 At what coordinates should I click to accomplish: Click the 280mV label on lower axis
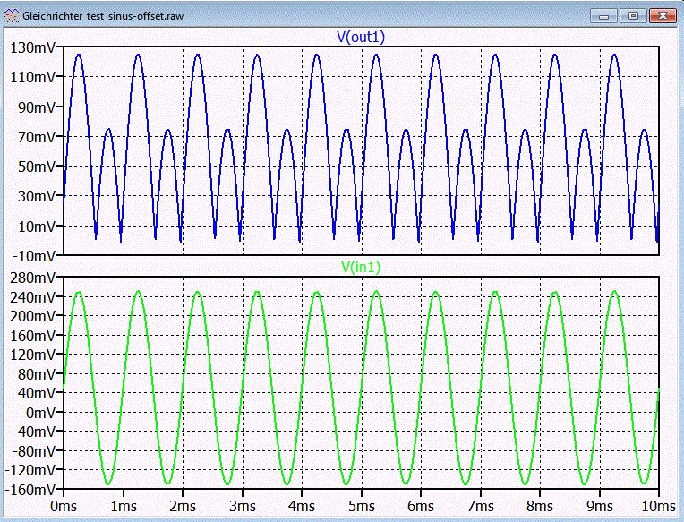[33, 278]
